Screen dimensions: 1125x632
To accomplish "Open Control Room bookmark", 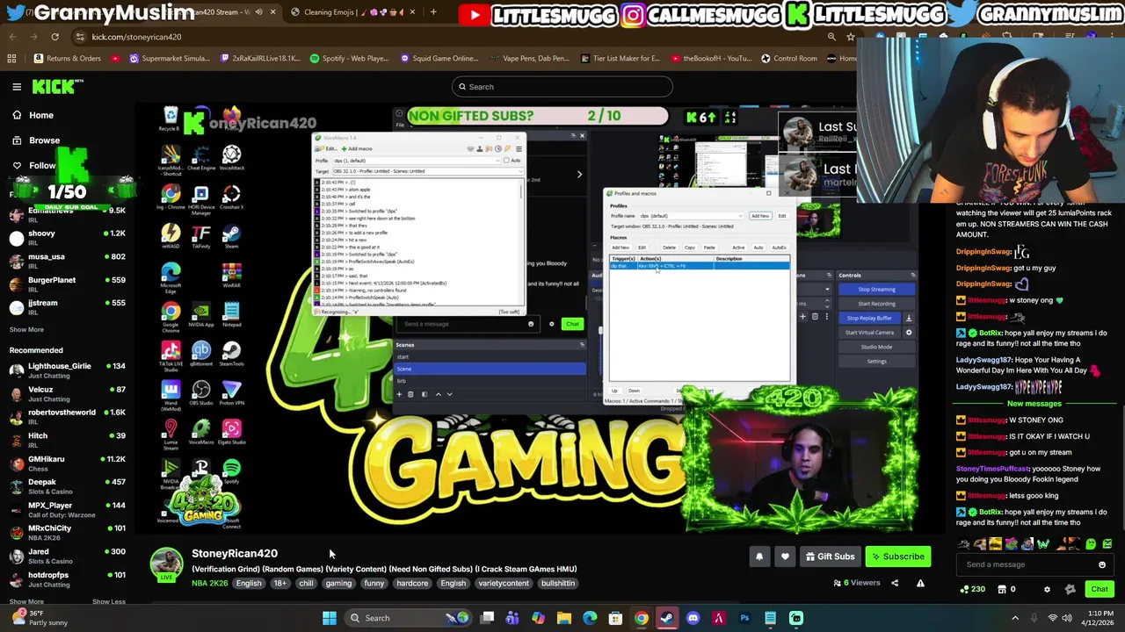I will (789, 58).
